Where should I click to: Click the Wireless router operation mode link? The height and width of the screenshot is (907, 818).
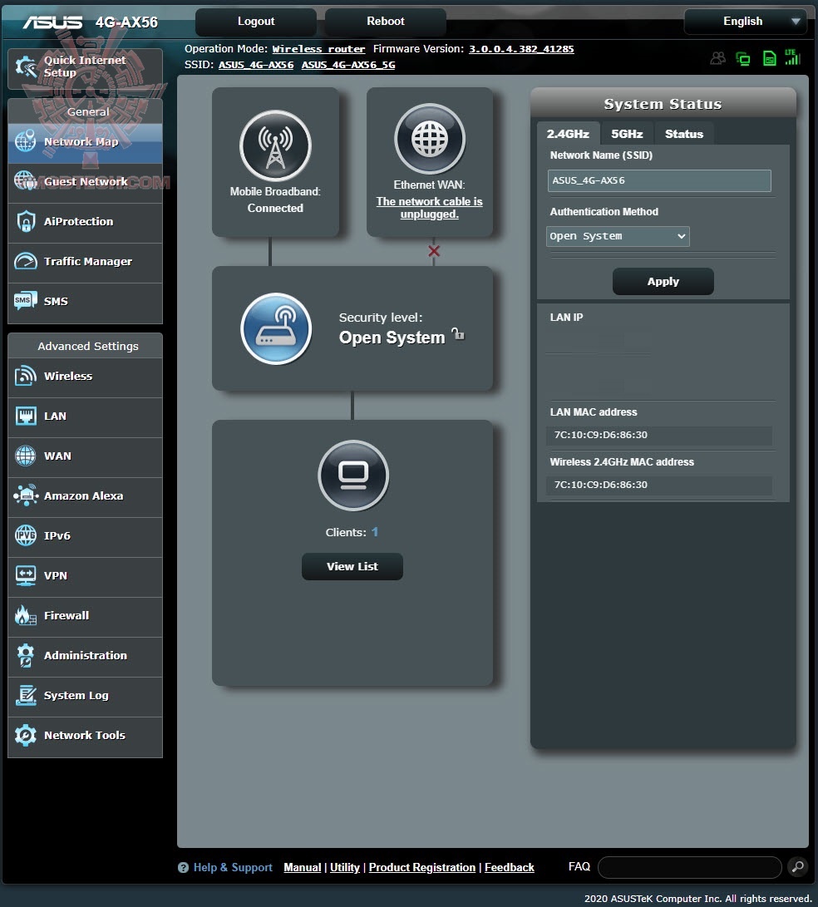318,49
